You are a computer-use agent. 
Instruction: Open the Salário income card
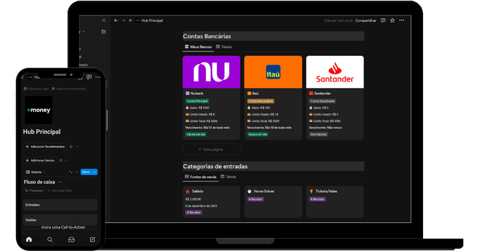coord(211,202)
